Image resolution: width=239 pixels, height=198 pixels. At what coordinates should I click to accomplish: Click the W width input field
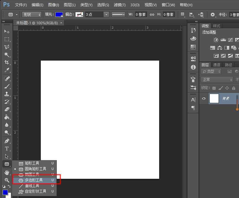(141, 14)
